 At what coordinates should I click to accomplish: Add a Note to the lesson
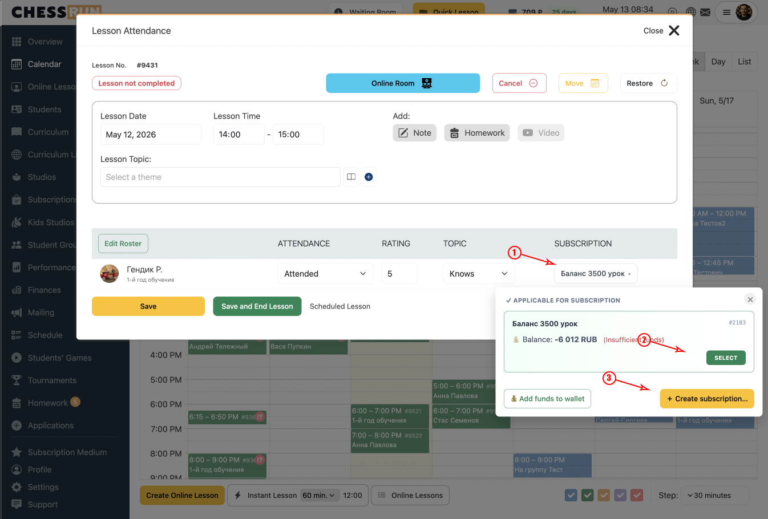click(x=415, y=133)
